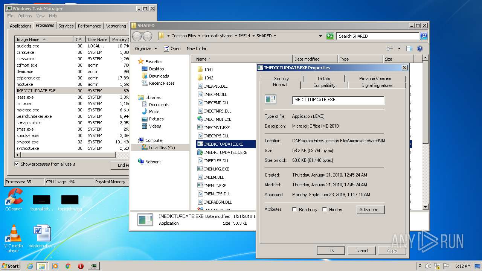Open the address bar history dropdown

(320, 36)
